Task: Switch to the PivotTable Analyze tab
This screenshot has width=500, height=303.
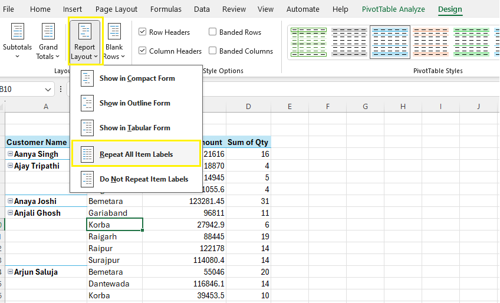Action: 393,9
